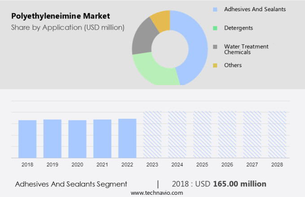Select the Water Treatment Chemicals legend label
The image size is (305, 197).
pyautogui.click(x=246, y=49)
